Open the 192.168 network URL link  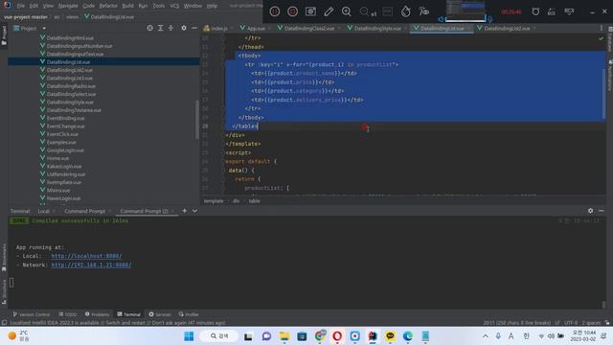[x=91, y=264]
